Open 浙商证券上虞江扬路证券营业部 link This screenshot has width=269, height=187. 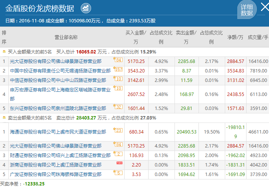(56, 165)
